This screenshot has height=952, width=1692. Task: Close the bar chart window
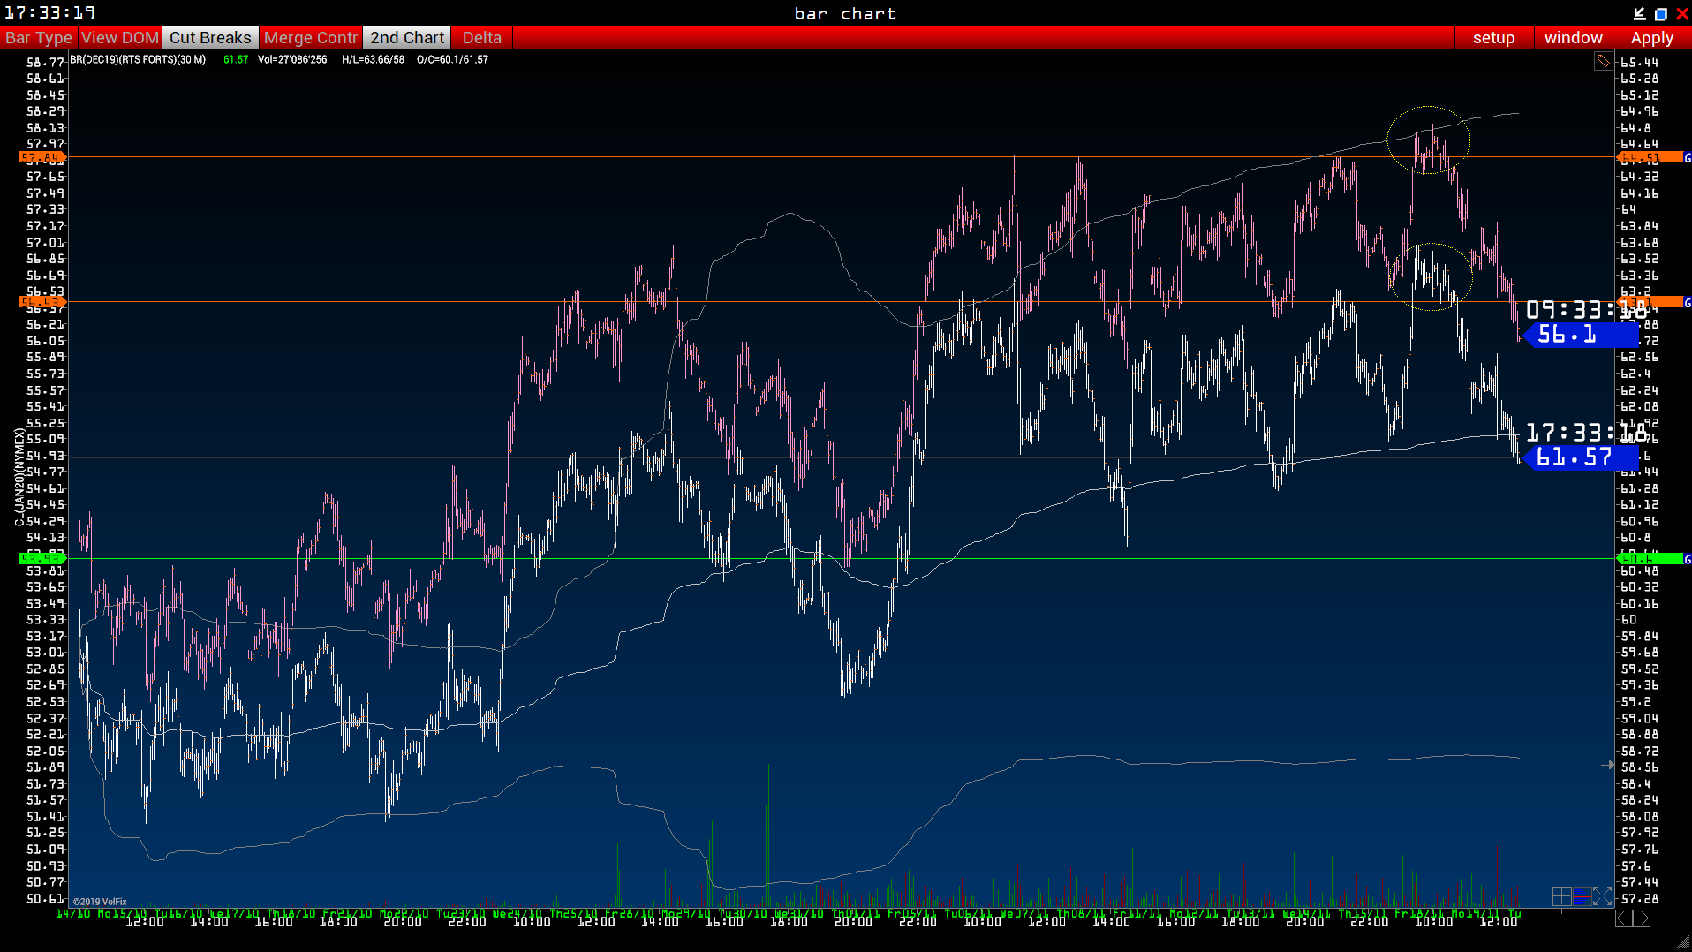[x=1681, y=13]
